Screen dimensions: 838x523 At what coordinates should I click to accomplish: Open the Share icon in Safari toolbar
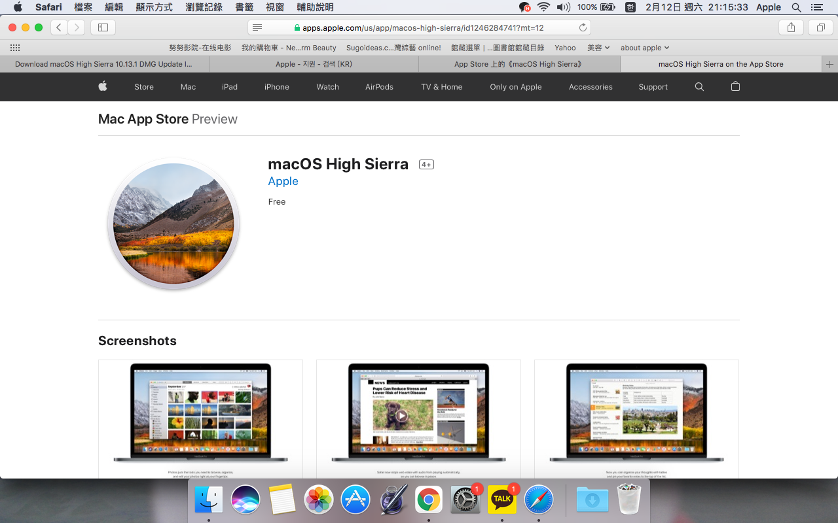[791, 27]
